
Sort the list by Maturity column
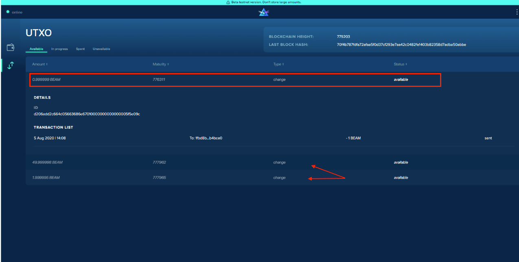click(x=160, y=64)
